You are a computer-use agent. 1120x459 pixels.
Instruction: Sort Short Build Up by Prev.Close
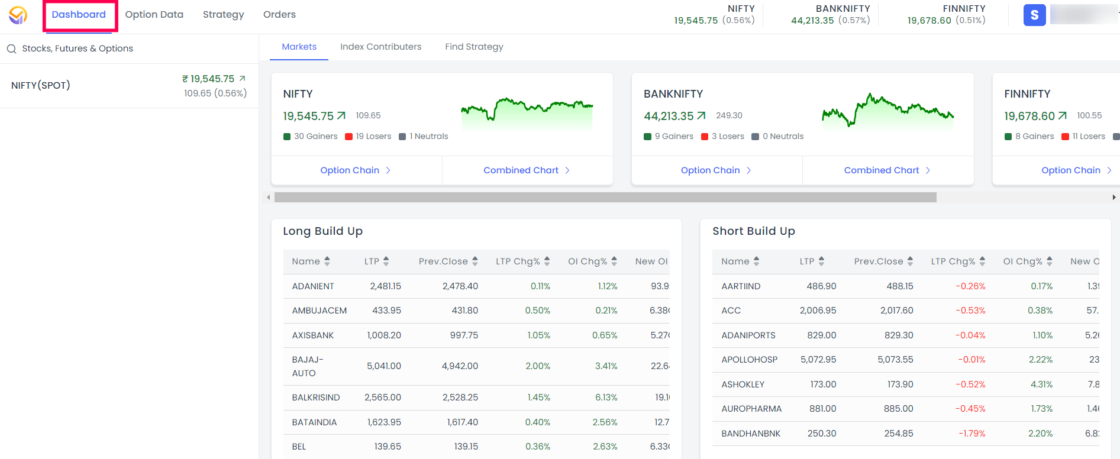pyautogui.click(x=911, y=261)
